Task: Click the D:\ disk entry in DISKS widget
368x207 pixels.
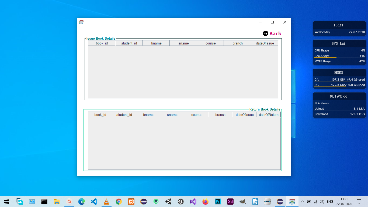Action: tap(339, 85)
